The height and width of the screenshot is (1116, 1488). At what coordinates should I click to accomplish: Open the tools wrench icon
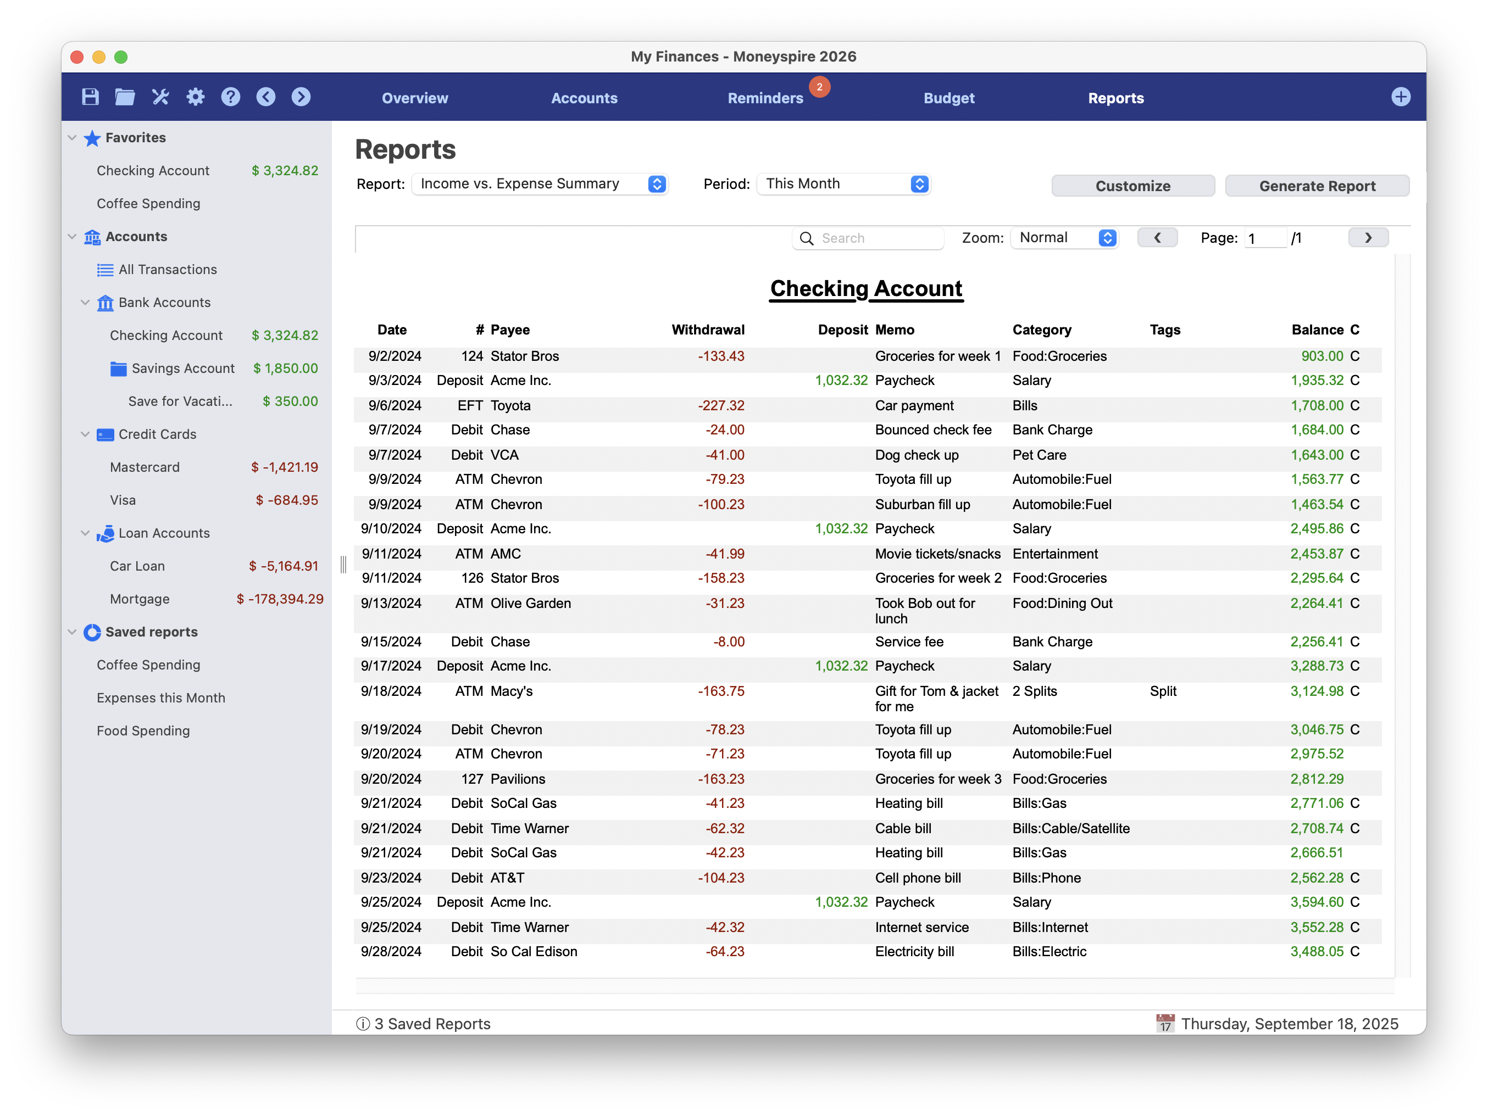[160, 97]
